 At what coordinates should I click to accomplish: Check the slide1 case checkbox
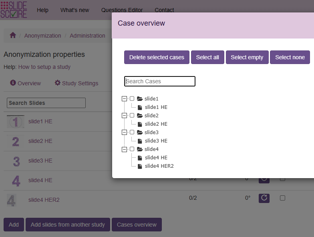(132, 98)
